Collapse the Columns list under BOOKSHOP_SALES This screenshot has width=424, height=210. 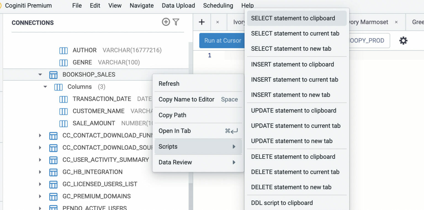click(45, 87)
